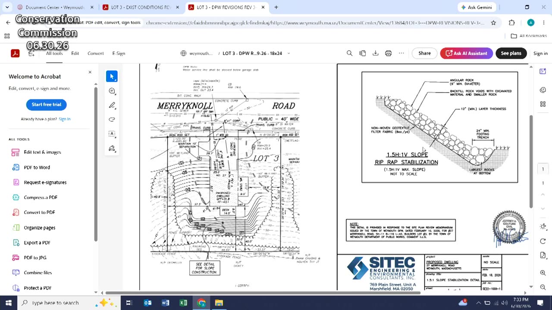Screen dimensions: 552x310
Task: Click the Ask Gemini button
Action: [x=477, y=7]
